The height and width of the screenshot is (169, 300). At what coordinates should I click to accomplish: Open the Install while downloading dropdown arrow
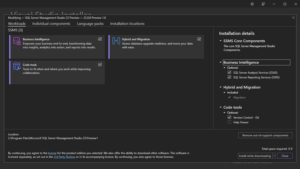tap(274, 156)
